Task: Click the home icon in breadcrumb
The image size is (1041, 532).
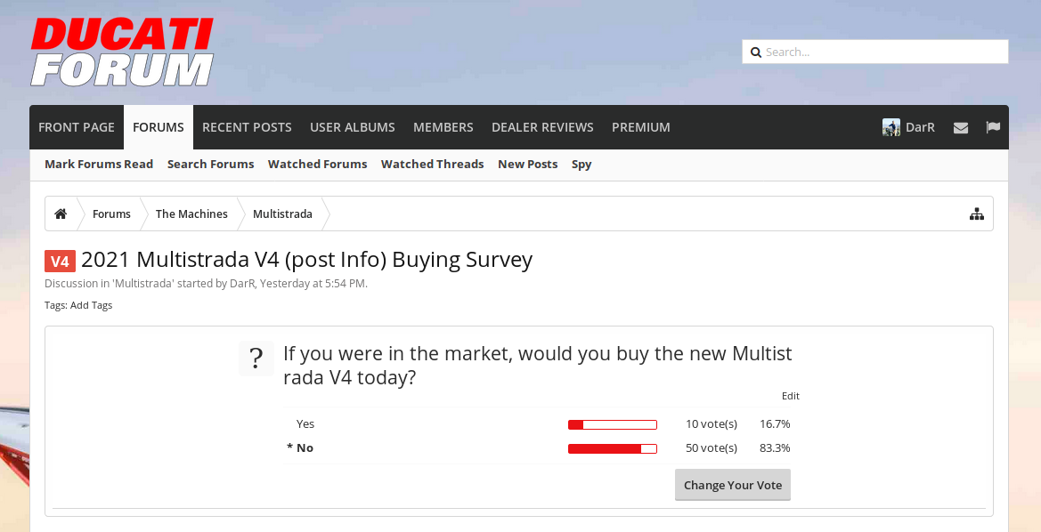Action: click(61, 214)
